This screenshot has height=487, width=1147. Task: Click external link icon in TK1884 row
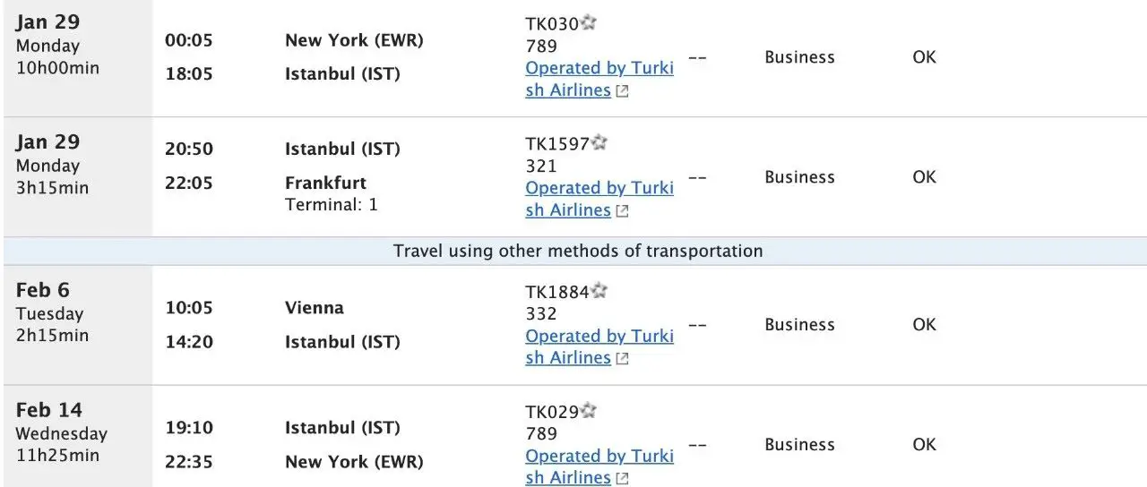(622, 359)
